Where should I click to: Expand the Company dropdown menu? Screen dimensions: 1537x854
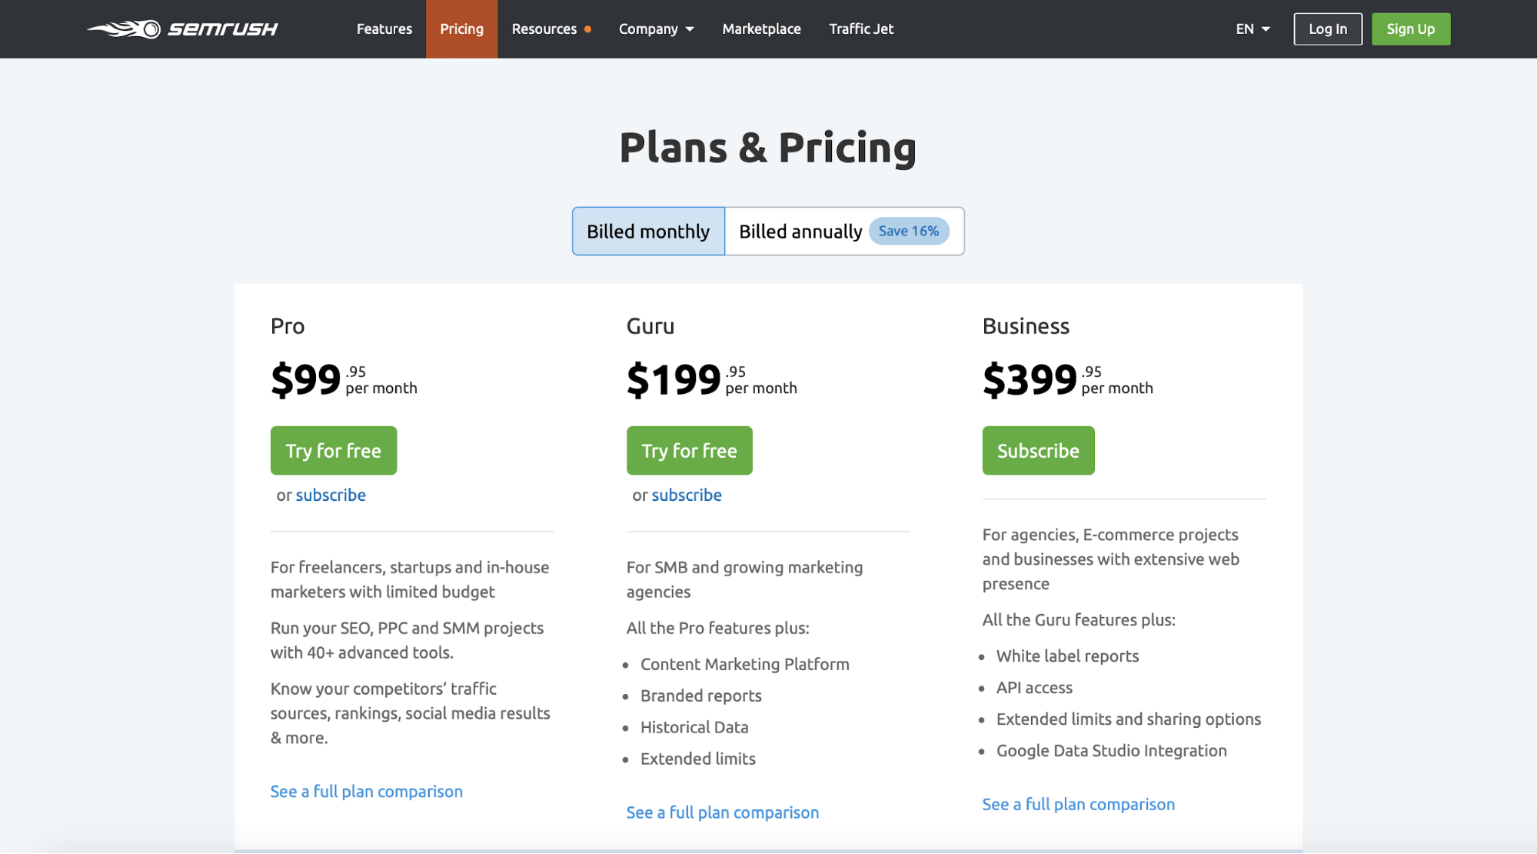point(656,29)
